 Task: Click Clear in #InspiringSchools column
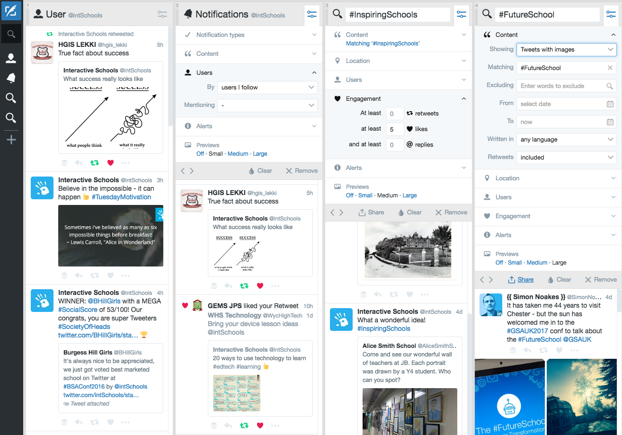[x=409, y=213]
